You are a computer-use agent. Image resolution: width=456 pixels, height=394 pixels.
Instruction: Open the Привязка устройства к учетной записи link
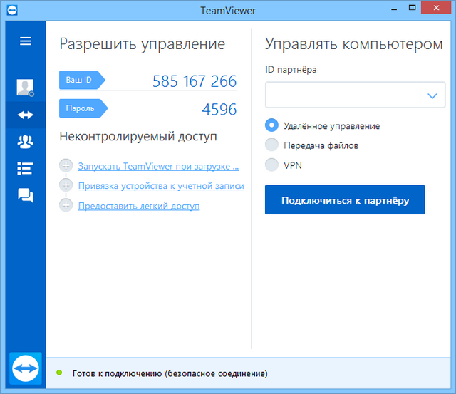point(160,186)
